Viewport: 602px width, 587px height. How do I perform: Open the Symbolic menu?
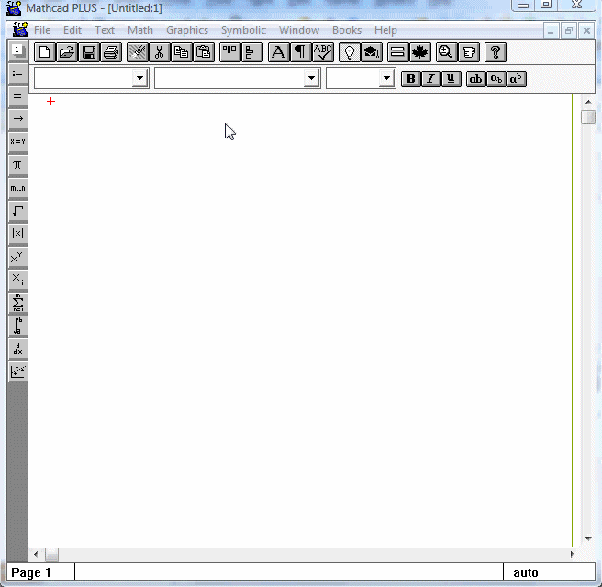click(x=243, y=30)
